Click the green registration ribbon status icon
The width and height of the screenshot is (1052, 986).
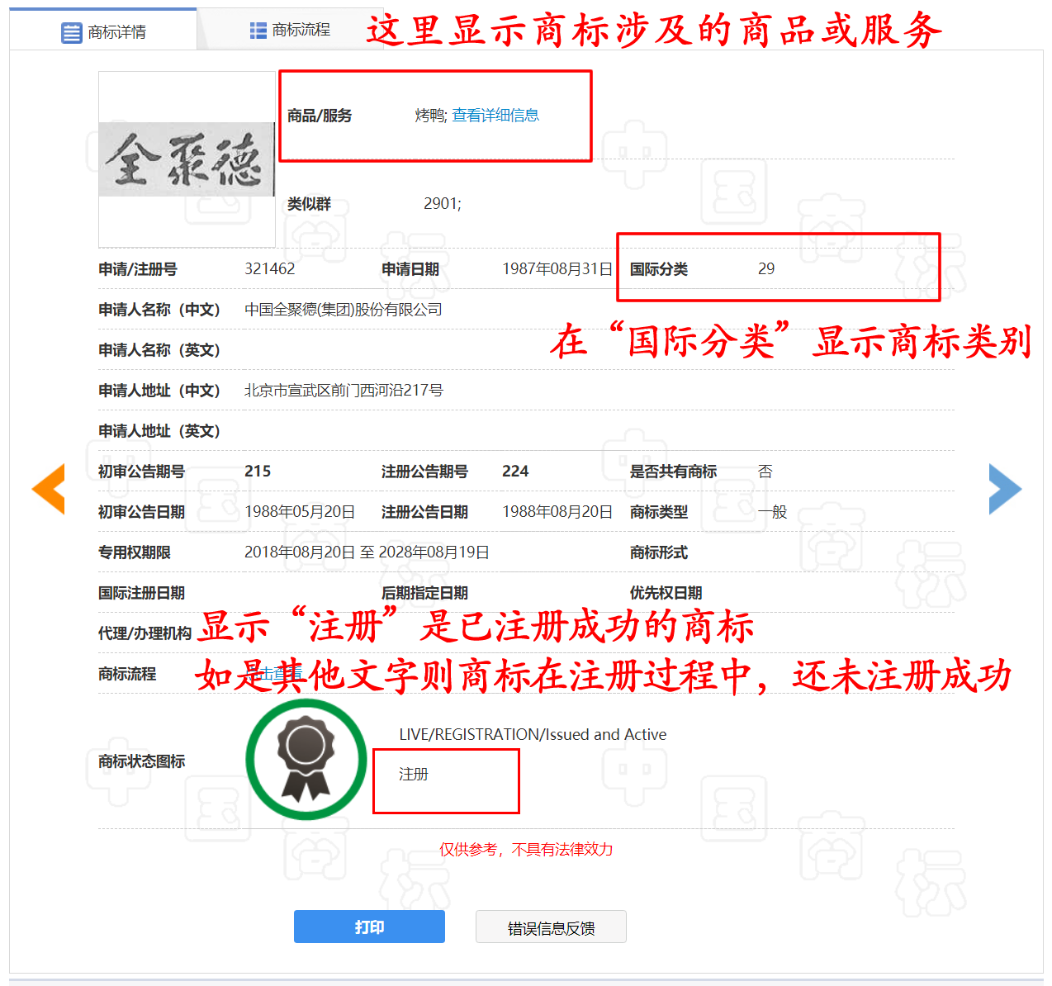point(306,759)
